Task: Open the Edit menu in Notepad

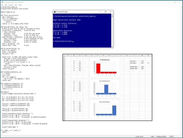Action: tap(6, 5)
